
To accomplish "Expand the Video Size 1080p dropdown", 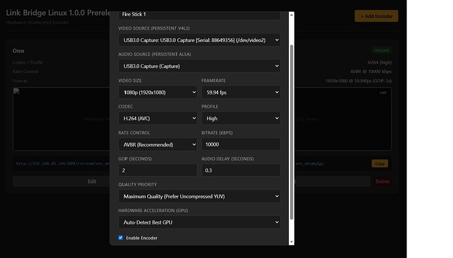I will [158, 93].
